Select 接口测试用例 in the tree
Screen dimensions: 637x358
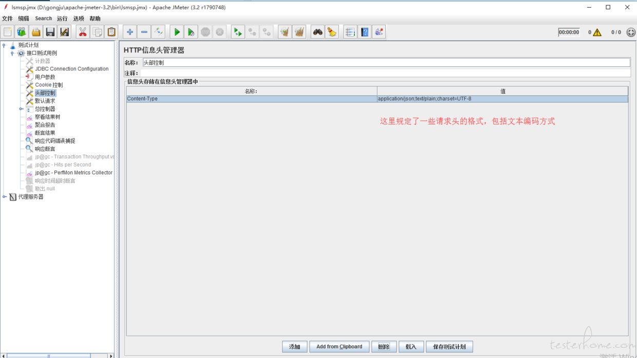pyautogui.click(x=42, y=53)
